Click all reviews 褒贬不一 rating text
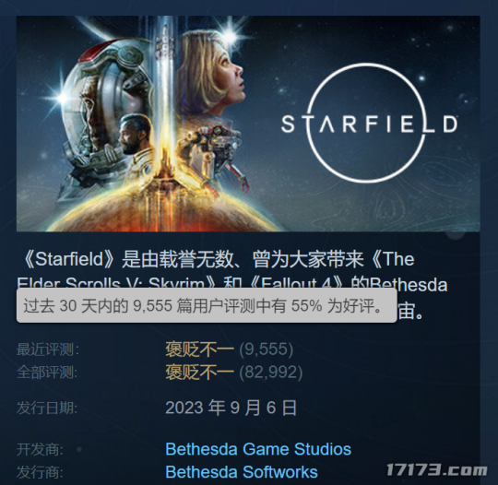 click(199, 372)
